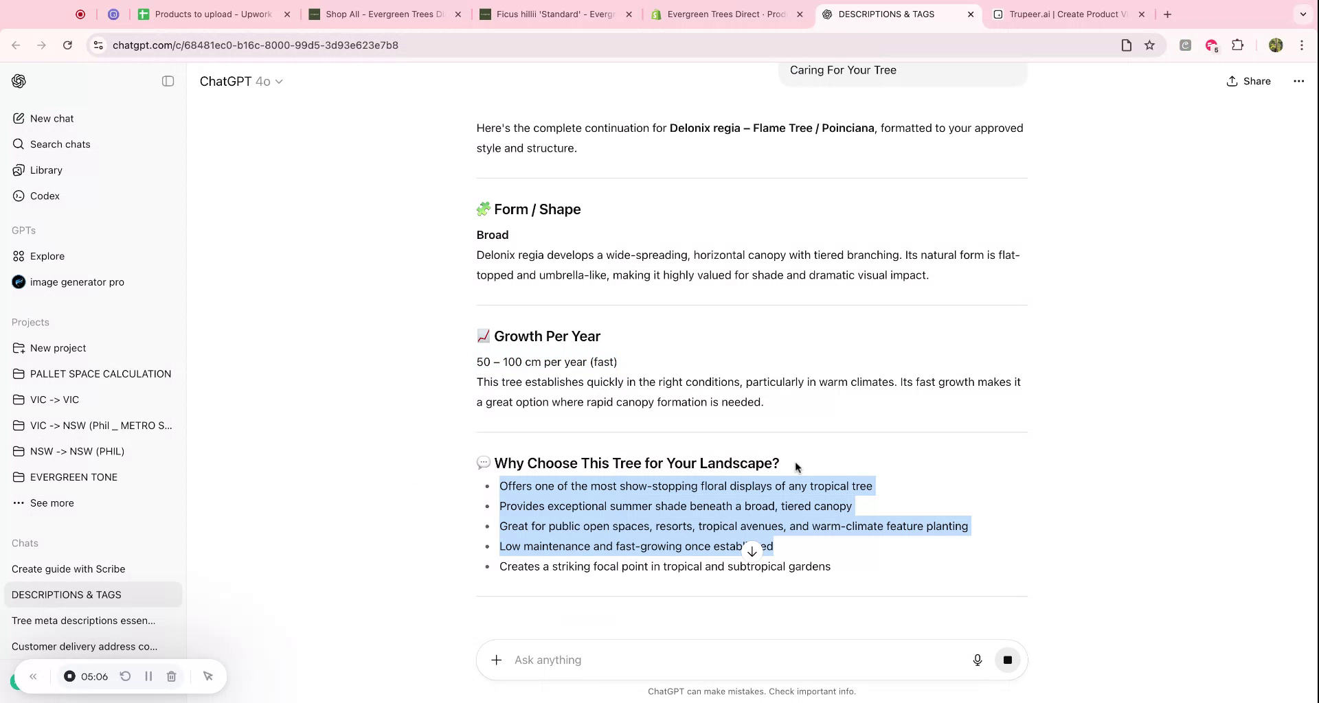Toggle cursor highlighting in the recorder
1319x703 pixels.
[207, 676]
